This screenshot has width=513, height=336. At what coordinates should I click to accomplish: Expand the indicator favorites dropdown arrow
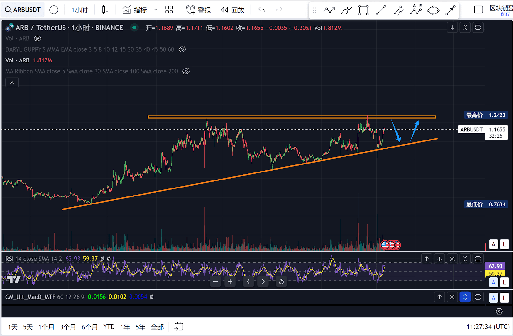156,10
